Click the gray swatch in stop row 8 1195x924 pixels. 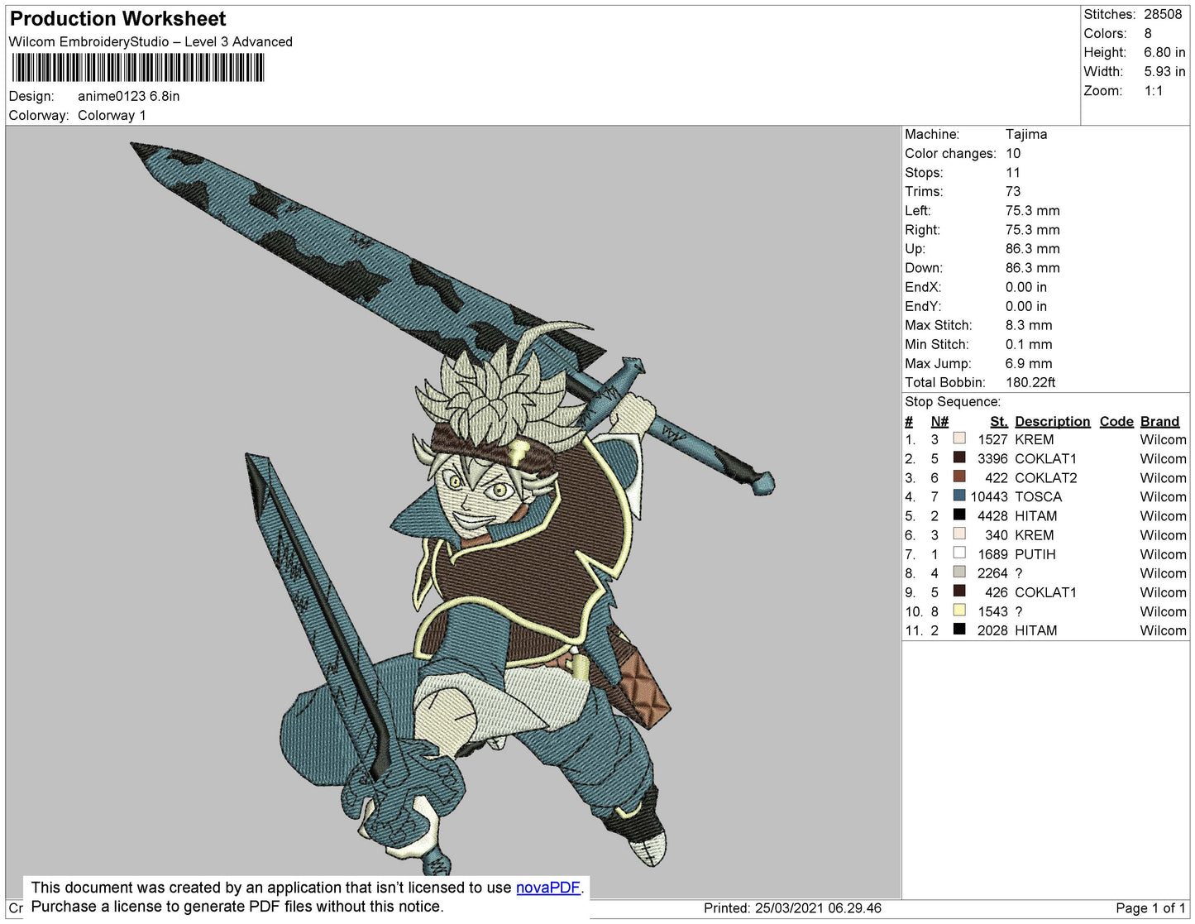(x=959, y=572)
